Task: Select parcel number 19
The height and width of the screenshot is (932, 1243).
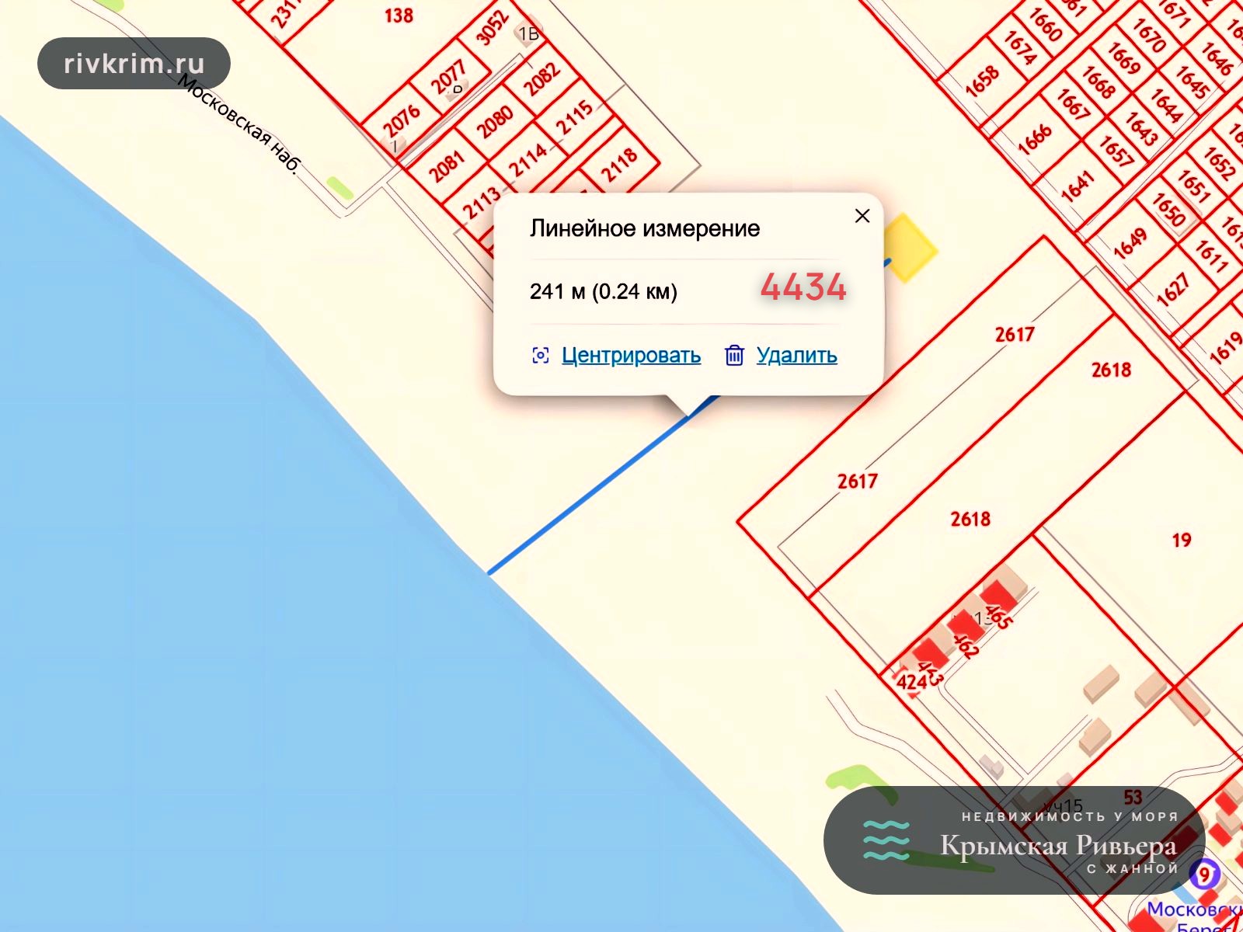Action: pos(1182,540)
